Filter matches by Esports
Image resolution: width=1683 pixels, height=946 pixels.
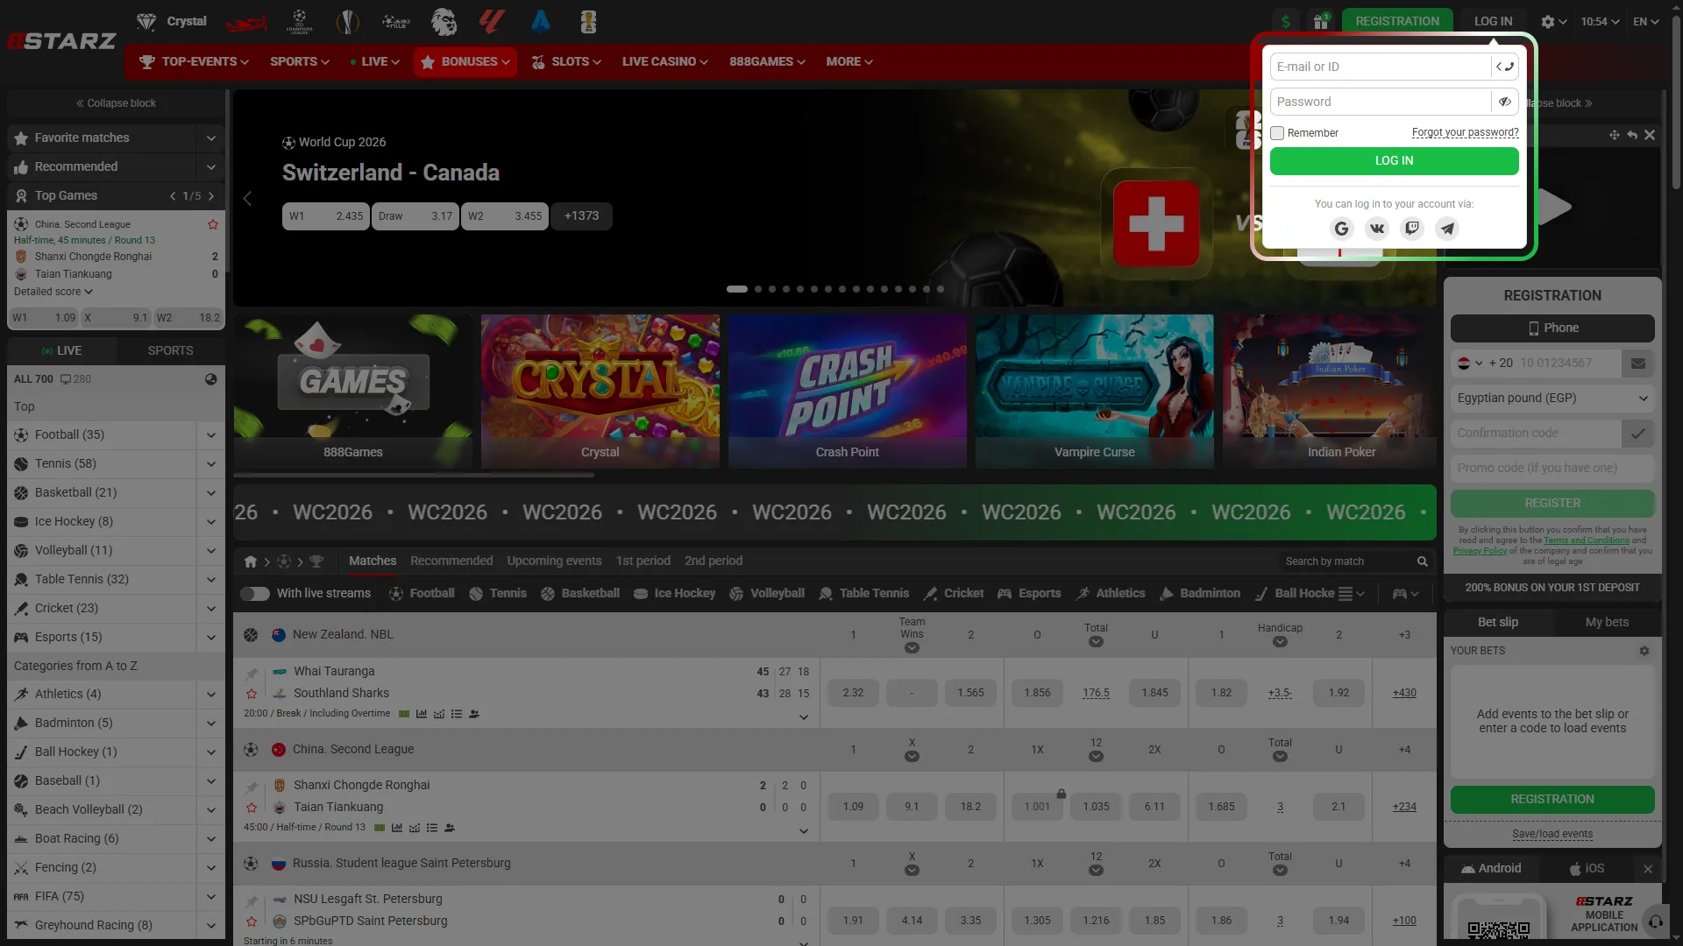pos(1029,593)
